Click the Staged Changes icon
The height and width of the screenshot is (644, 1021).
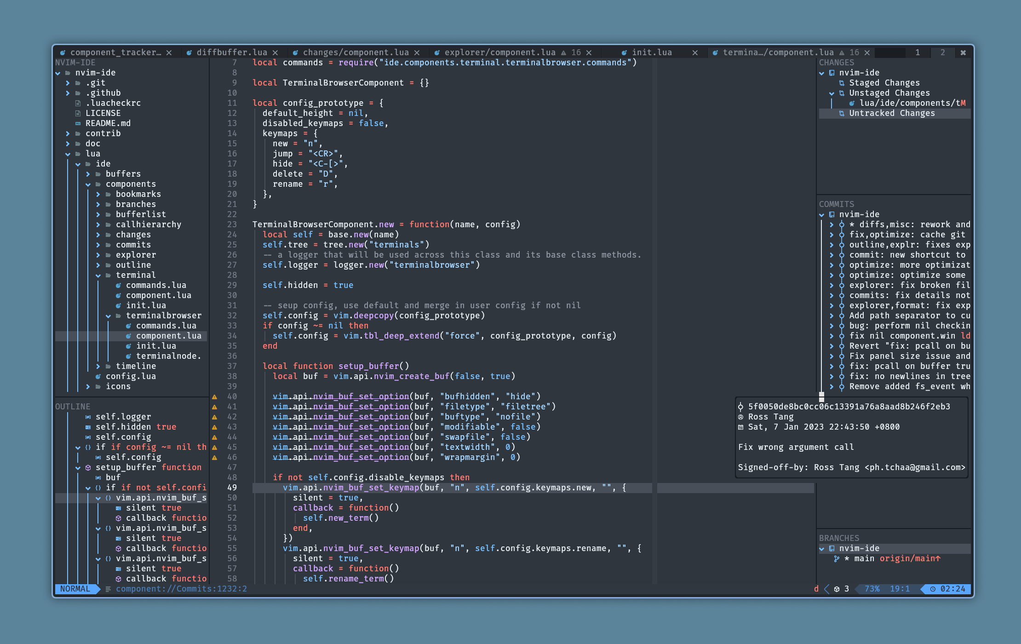(x=842, y=83)
